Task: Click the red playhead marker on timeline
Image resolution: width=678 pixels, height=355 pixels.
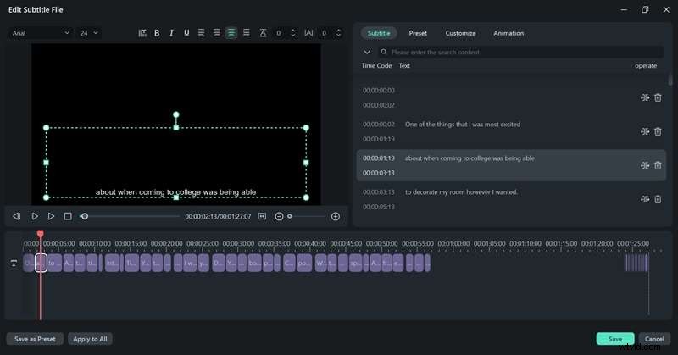Action: 40,234
